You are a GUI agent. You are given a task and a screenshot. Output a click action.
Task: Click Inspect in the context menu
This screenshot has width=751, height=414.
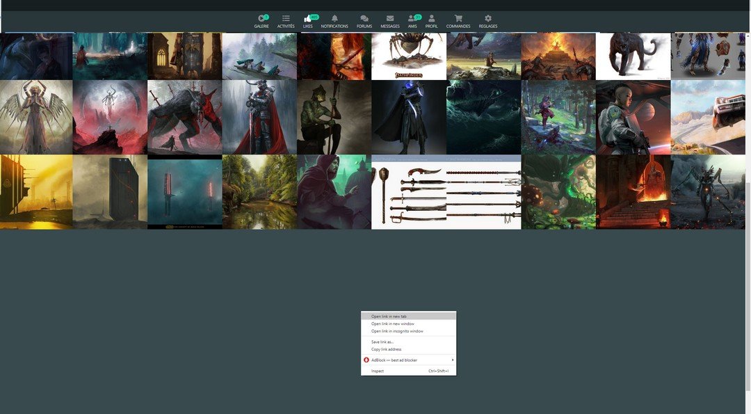(378, 371)
